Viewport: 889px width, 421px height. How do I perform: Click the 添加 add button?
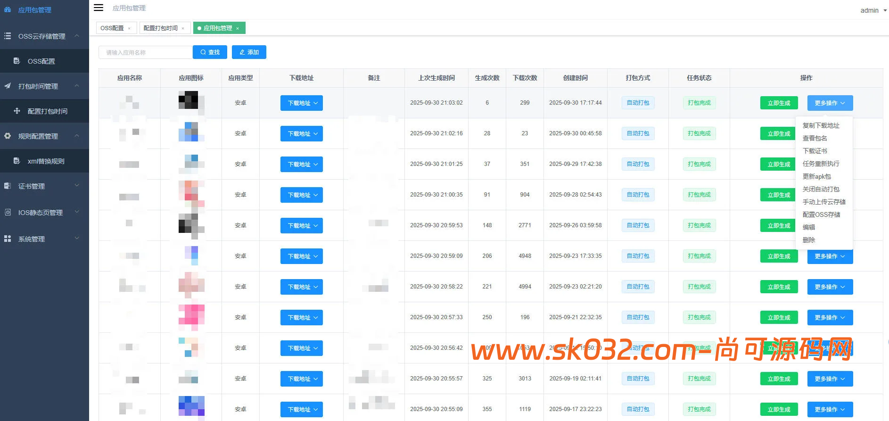(249, 52)
